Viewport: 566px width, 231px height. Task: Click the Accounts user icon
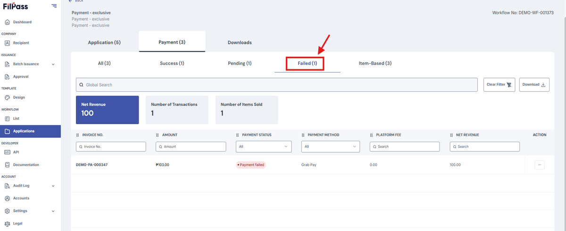[7, 198]
